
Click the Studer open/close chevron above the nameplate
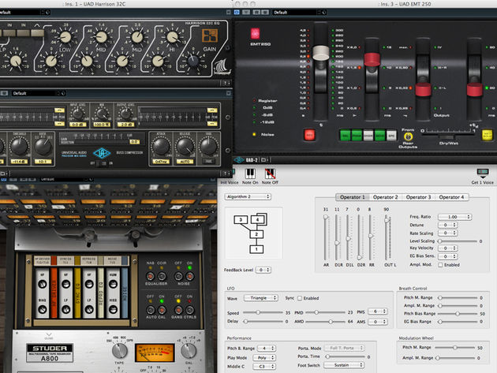48,334
